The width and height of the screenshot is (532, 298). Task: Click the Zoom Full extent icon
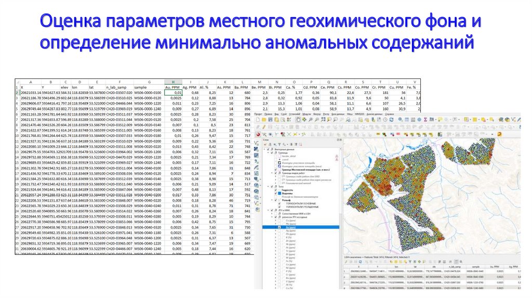click(323, 120)
